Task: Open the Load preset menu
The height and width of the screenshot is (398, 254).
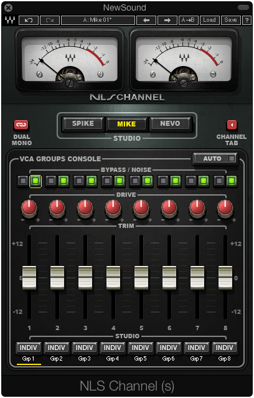Action: pos(209,21)
